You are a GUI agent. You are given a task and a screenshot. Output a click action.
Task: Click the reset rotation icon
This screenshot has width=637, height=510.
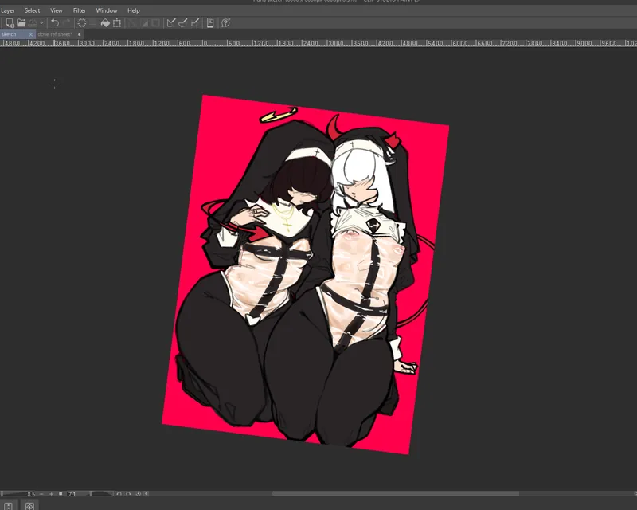(138, 494)
